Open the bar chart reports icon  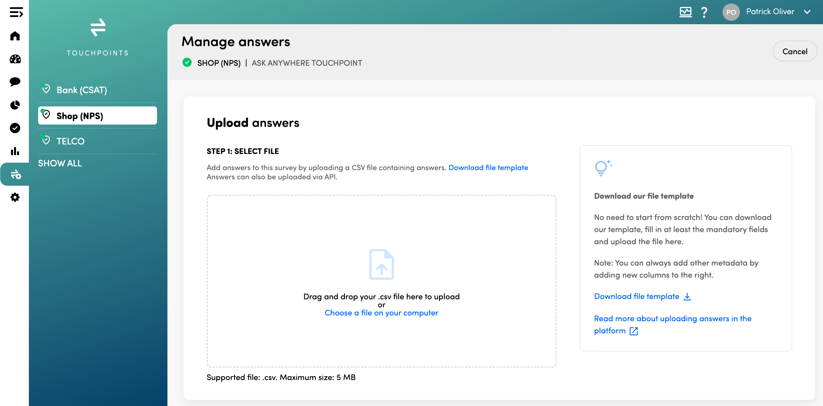[15, 151]
